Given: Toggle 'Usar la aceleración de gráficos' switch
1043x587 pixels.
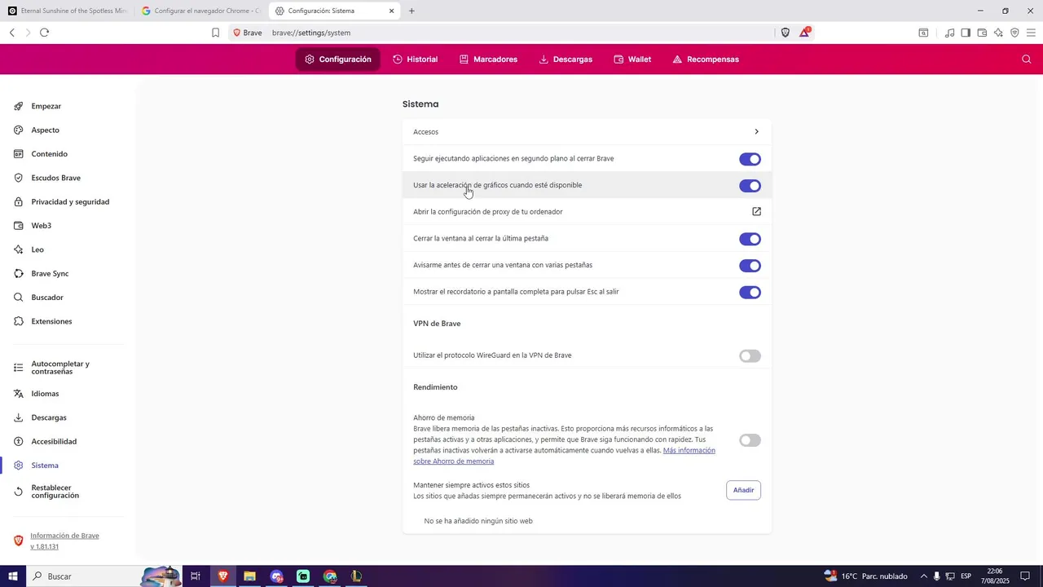Looking at the screenshot, I should click(x=750, y=186).
